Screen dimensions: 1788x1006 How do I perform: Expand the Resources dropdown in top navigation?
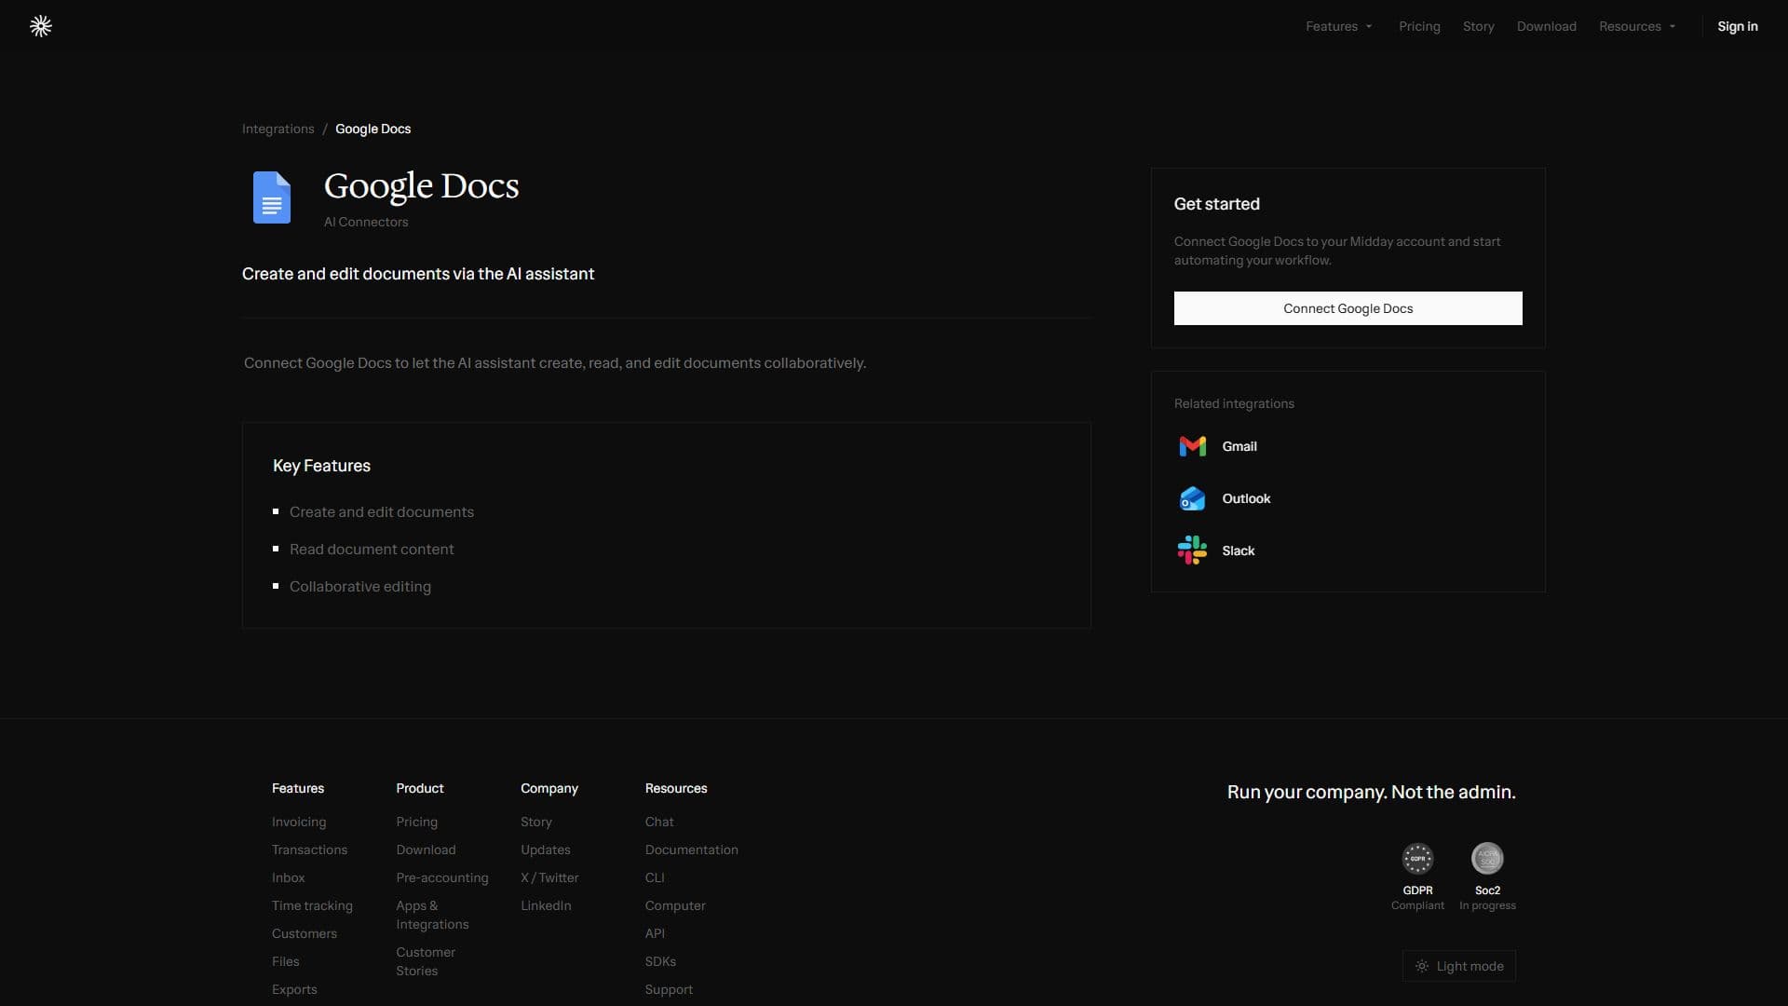[1637, 26]
